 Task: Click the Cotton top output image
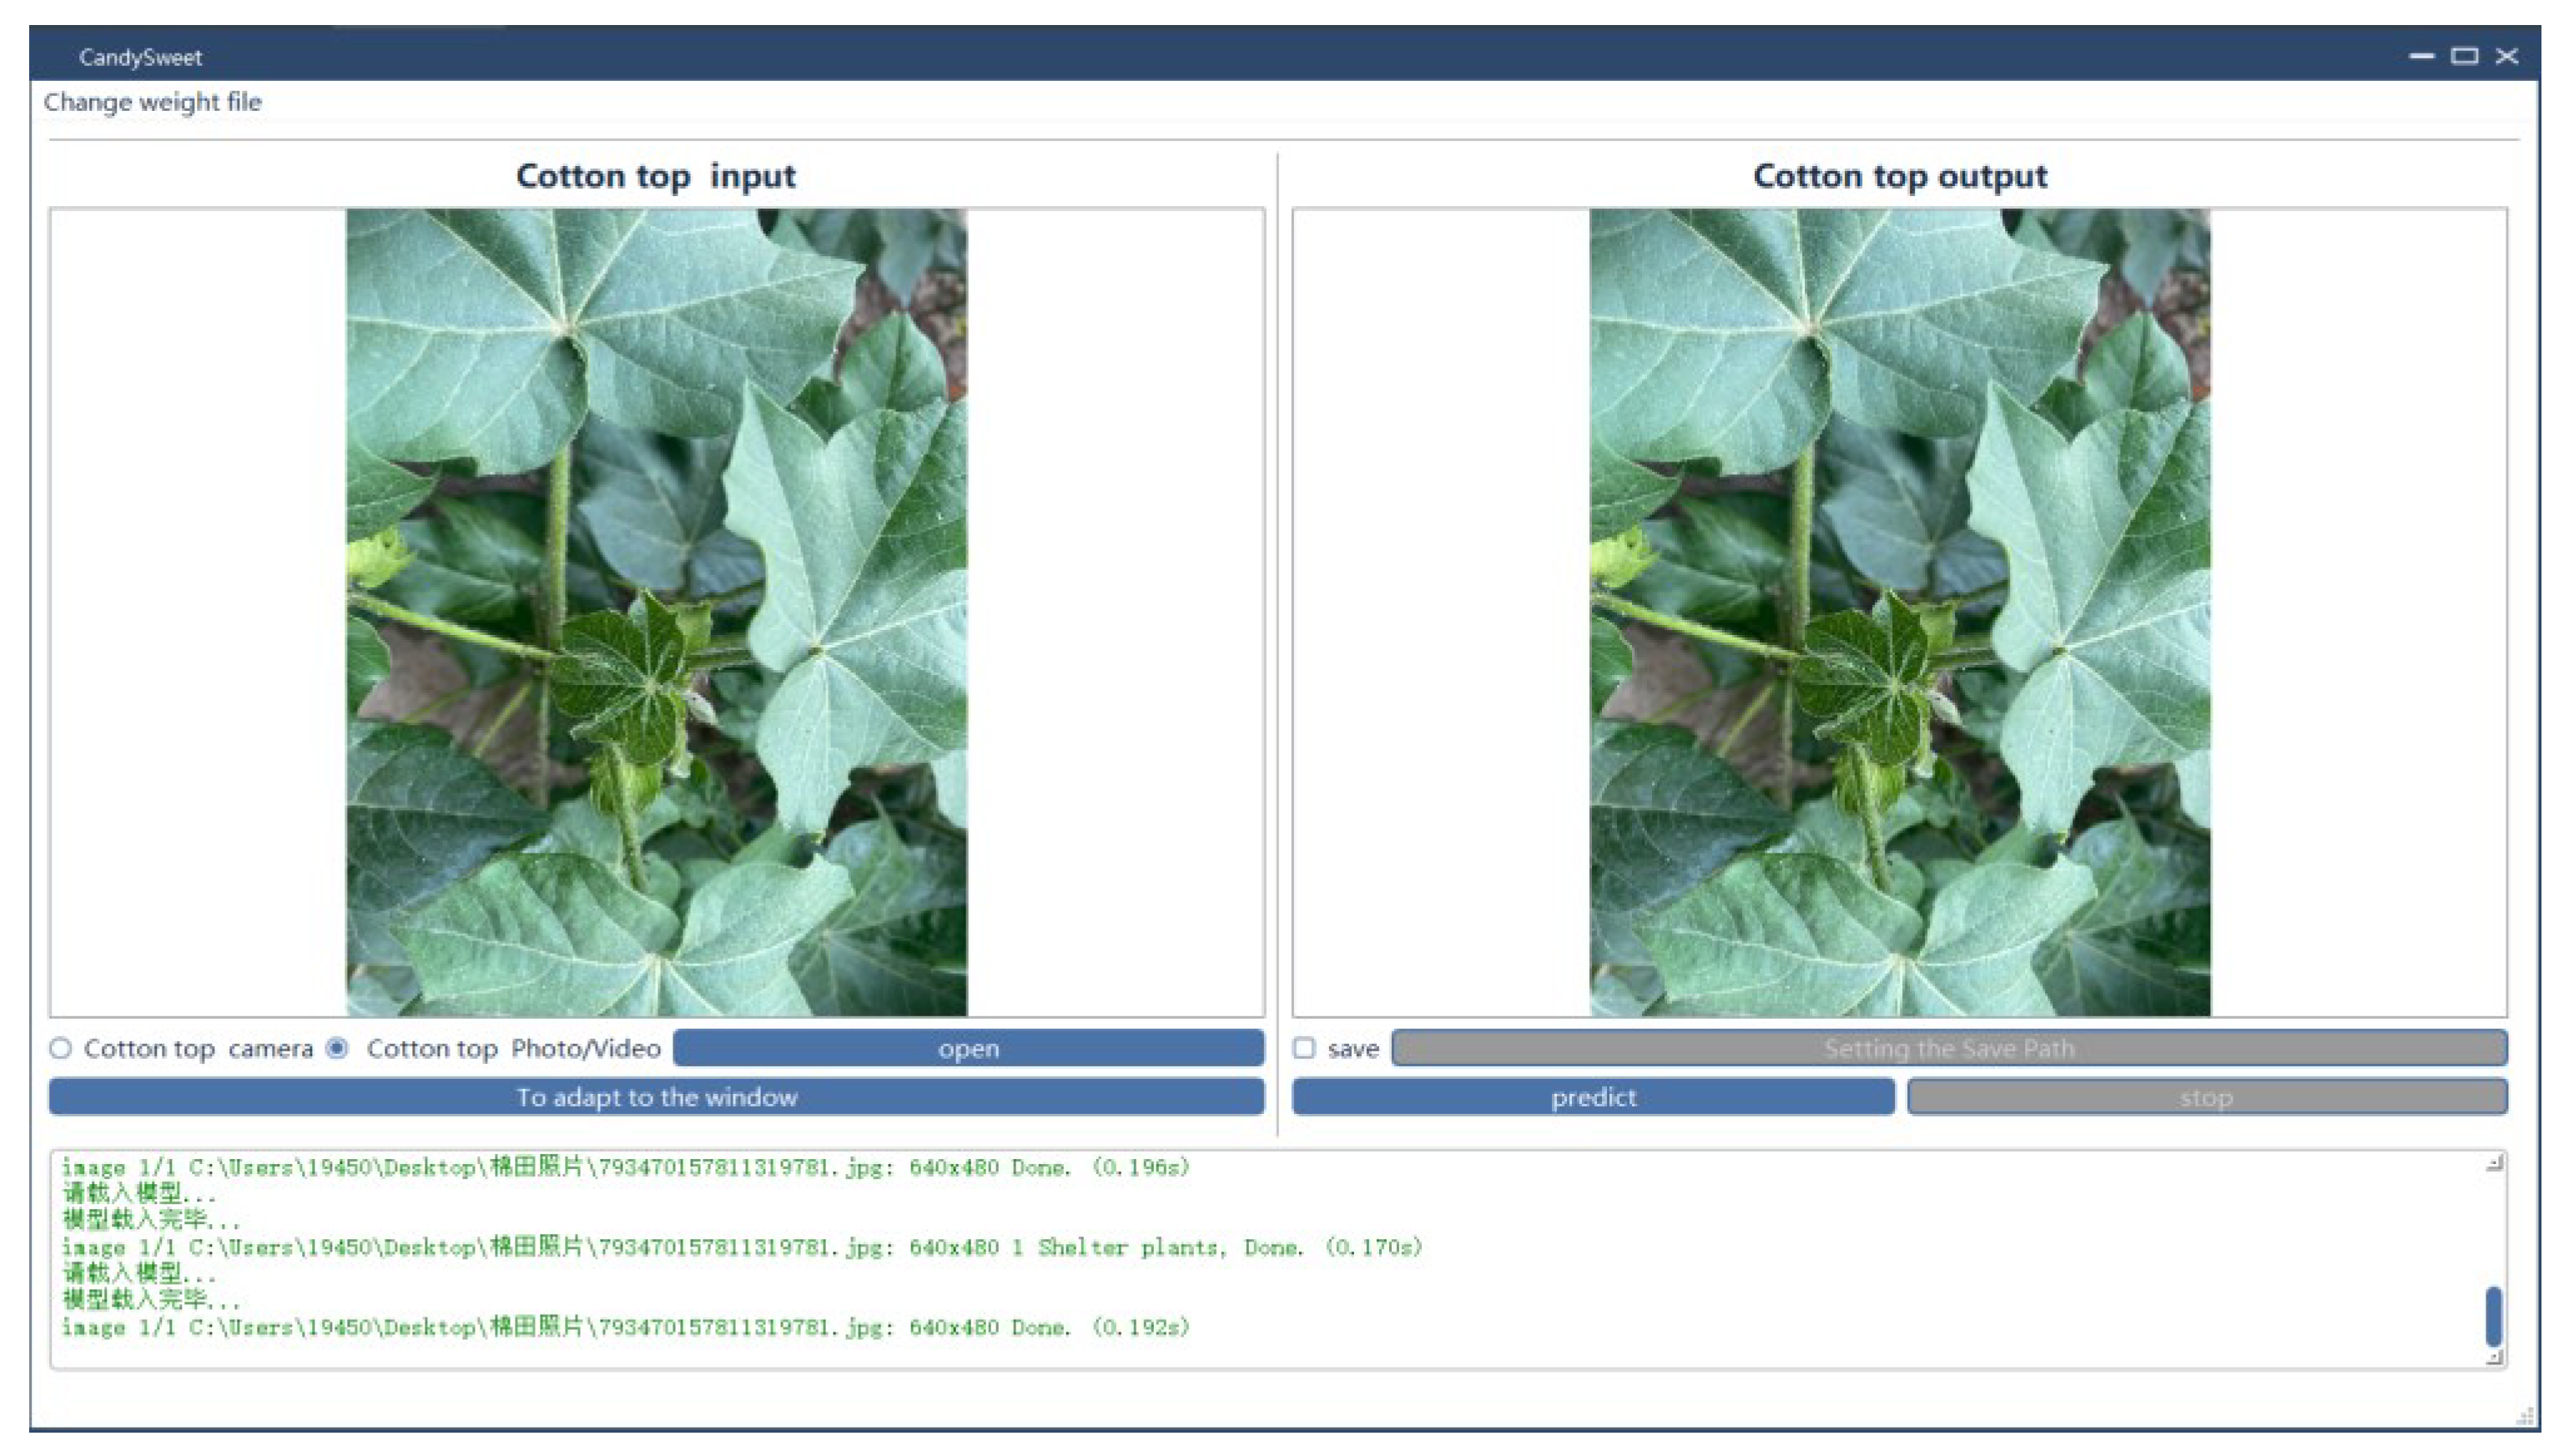[1899, 612]
